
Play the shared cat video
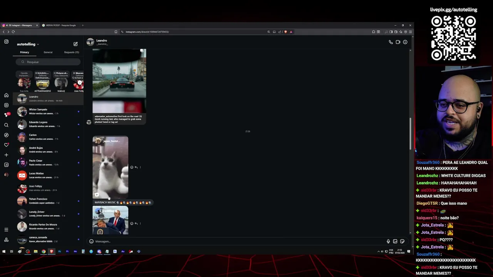(110, 167)
